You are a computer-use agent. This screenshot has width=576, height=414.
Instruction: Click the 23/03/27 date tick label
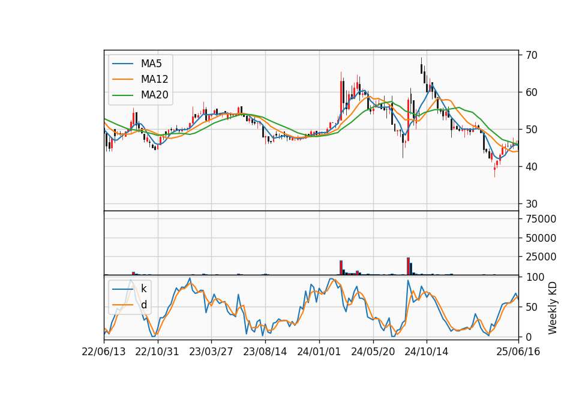pos(211,352)
